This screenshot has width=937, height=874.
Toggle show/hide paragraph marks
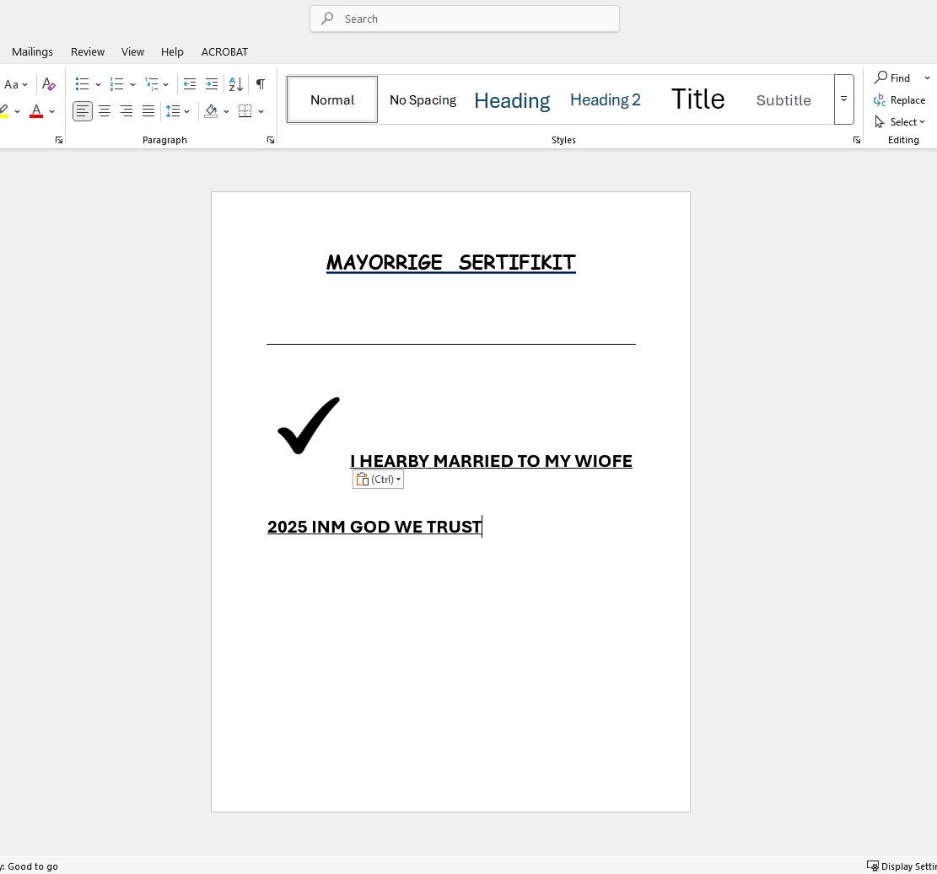point(261,84)
